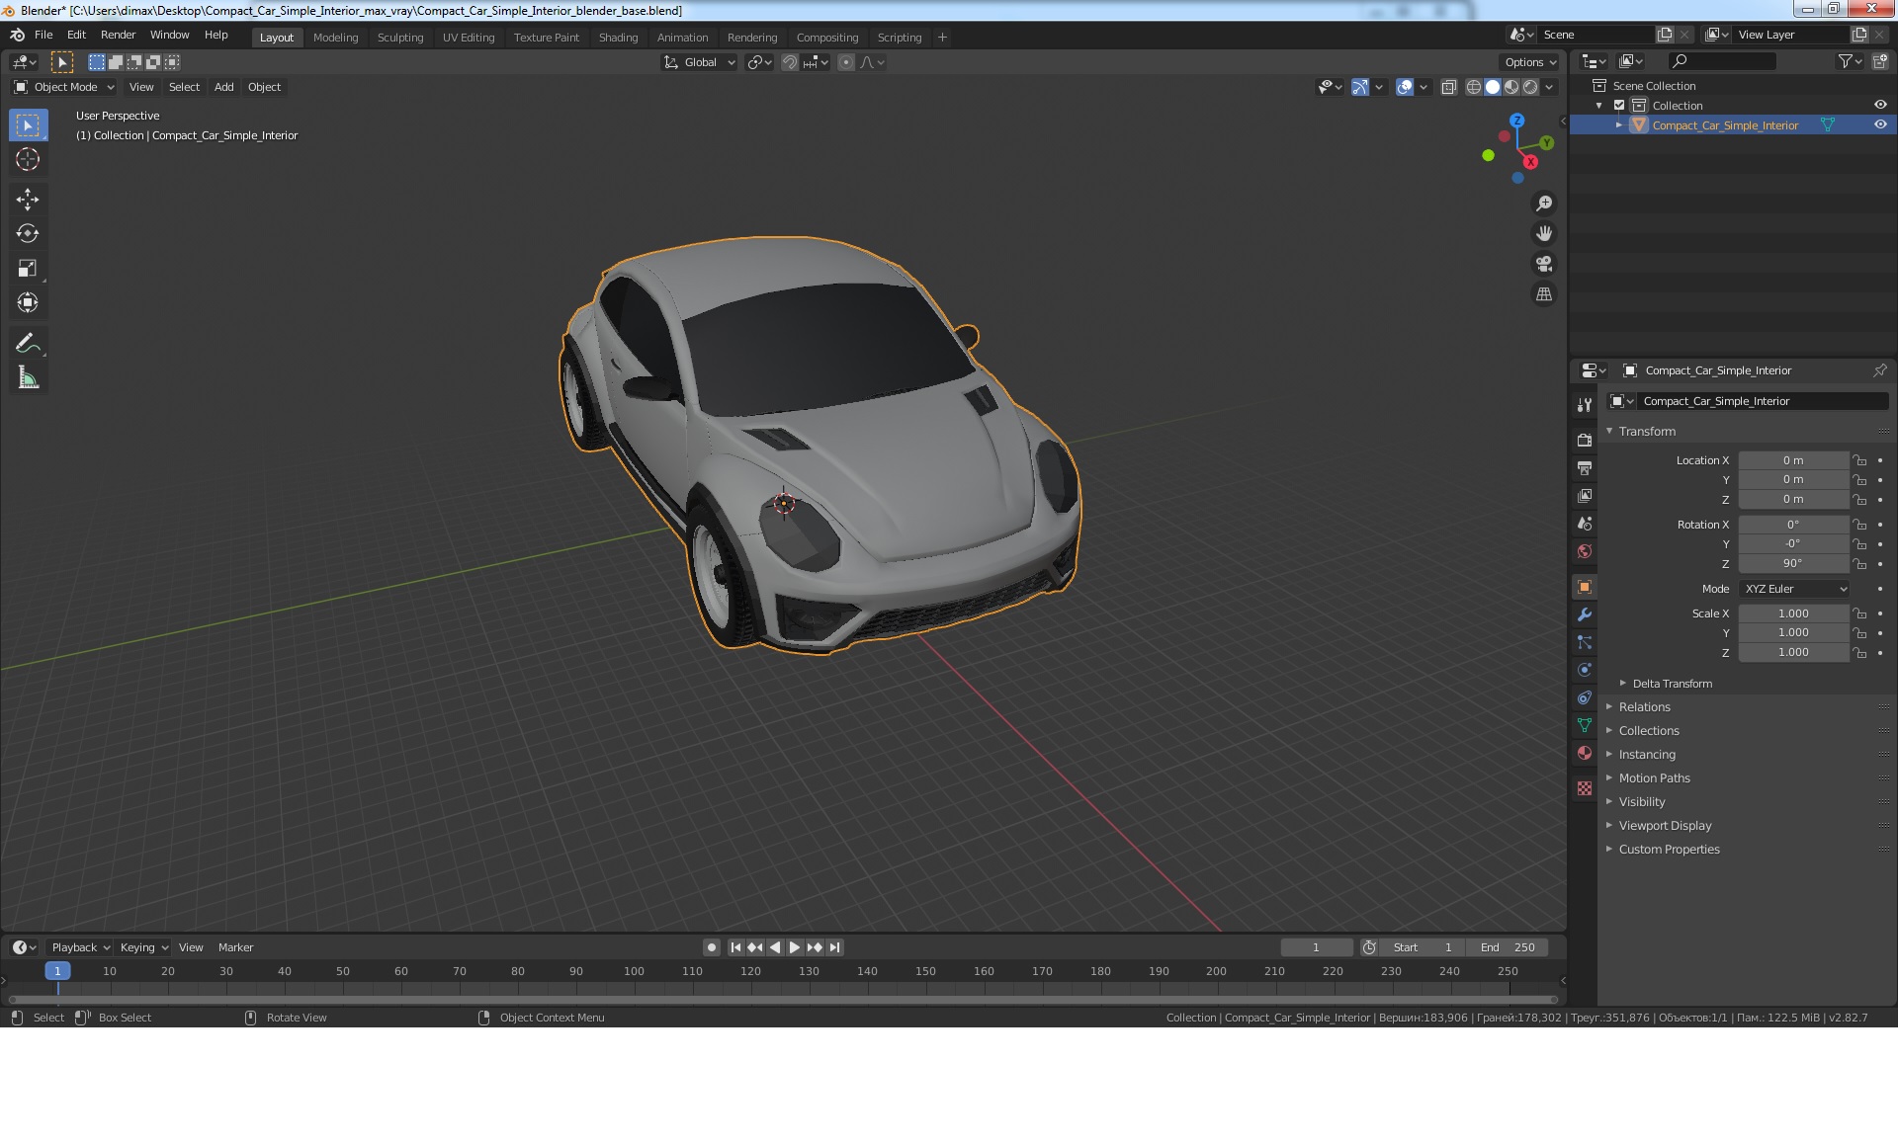The height and width of the screenshot is (1144, 1898).
Task: Toggle proportional editing button
Action: [x=846, y=62]
